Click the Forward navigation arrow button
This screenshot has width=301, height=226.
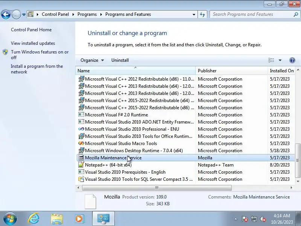17,14
